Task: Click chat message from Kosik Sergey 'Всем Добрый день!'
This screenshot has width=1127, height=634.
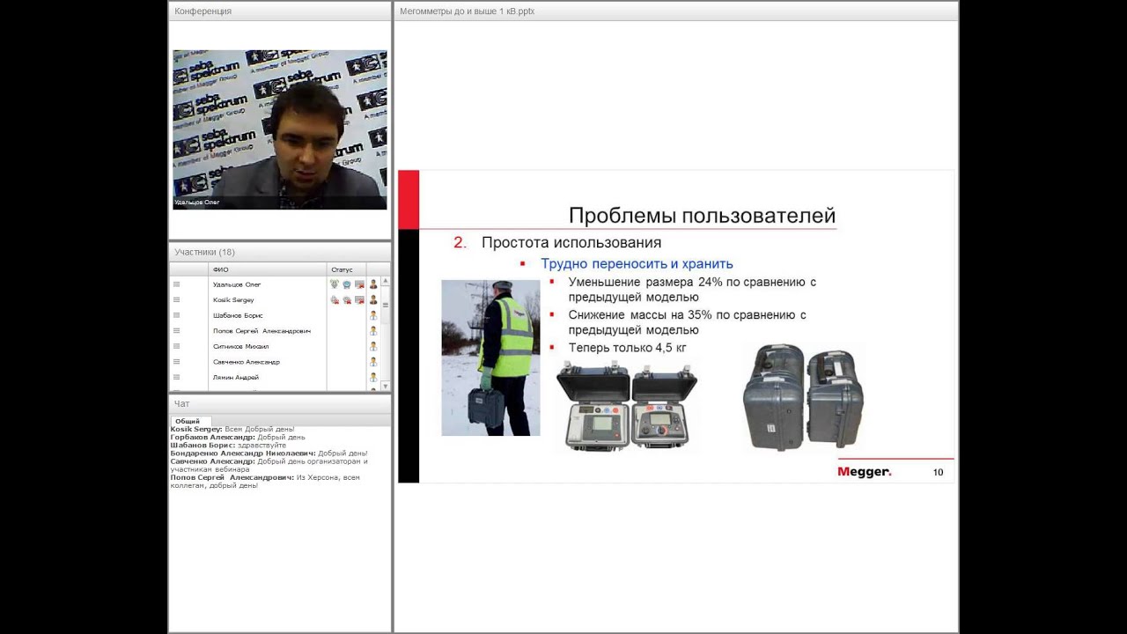Action: tap(232, 429)
